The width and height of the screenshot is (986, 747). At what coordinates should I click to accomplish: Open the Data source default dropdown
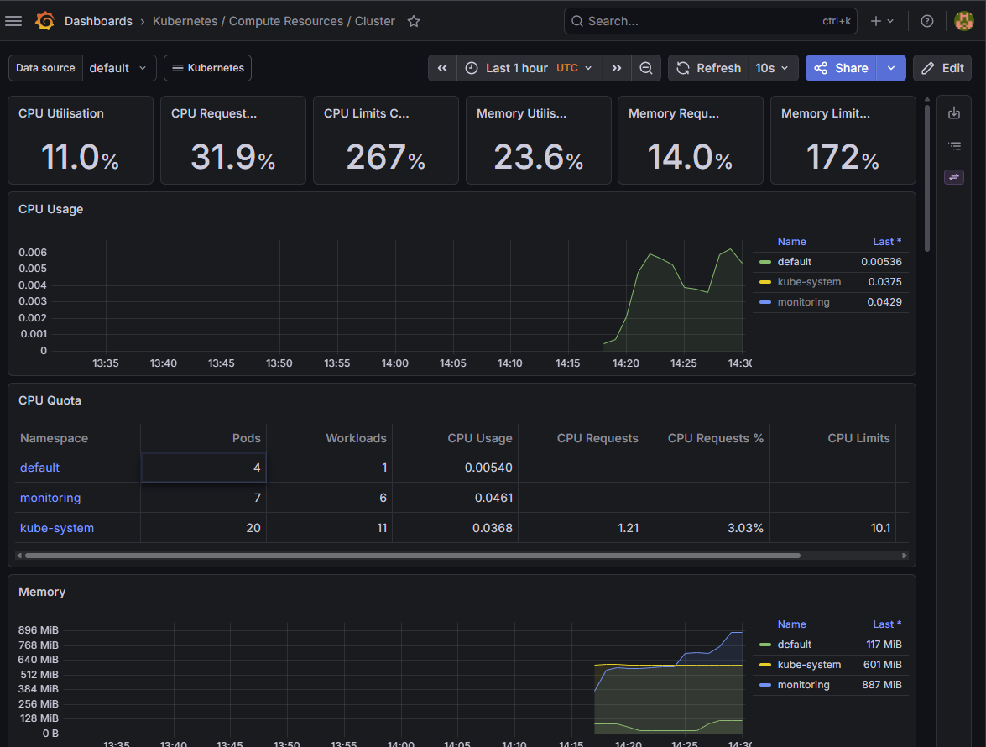pos(119,68)
